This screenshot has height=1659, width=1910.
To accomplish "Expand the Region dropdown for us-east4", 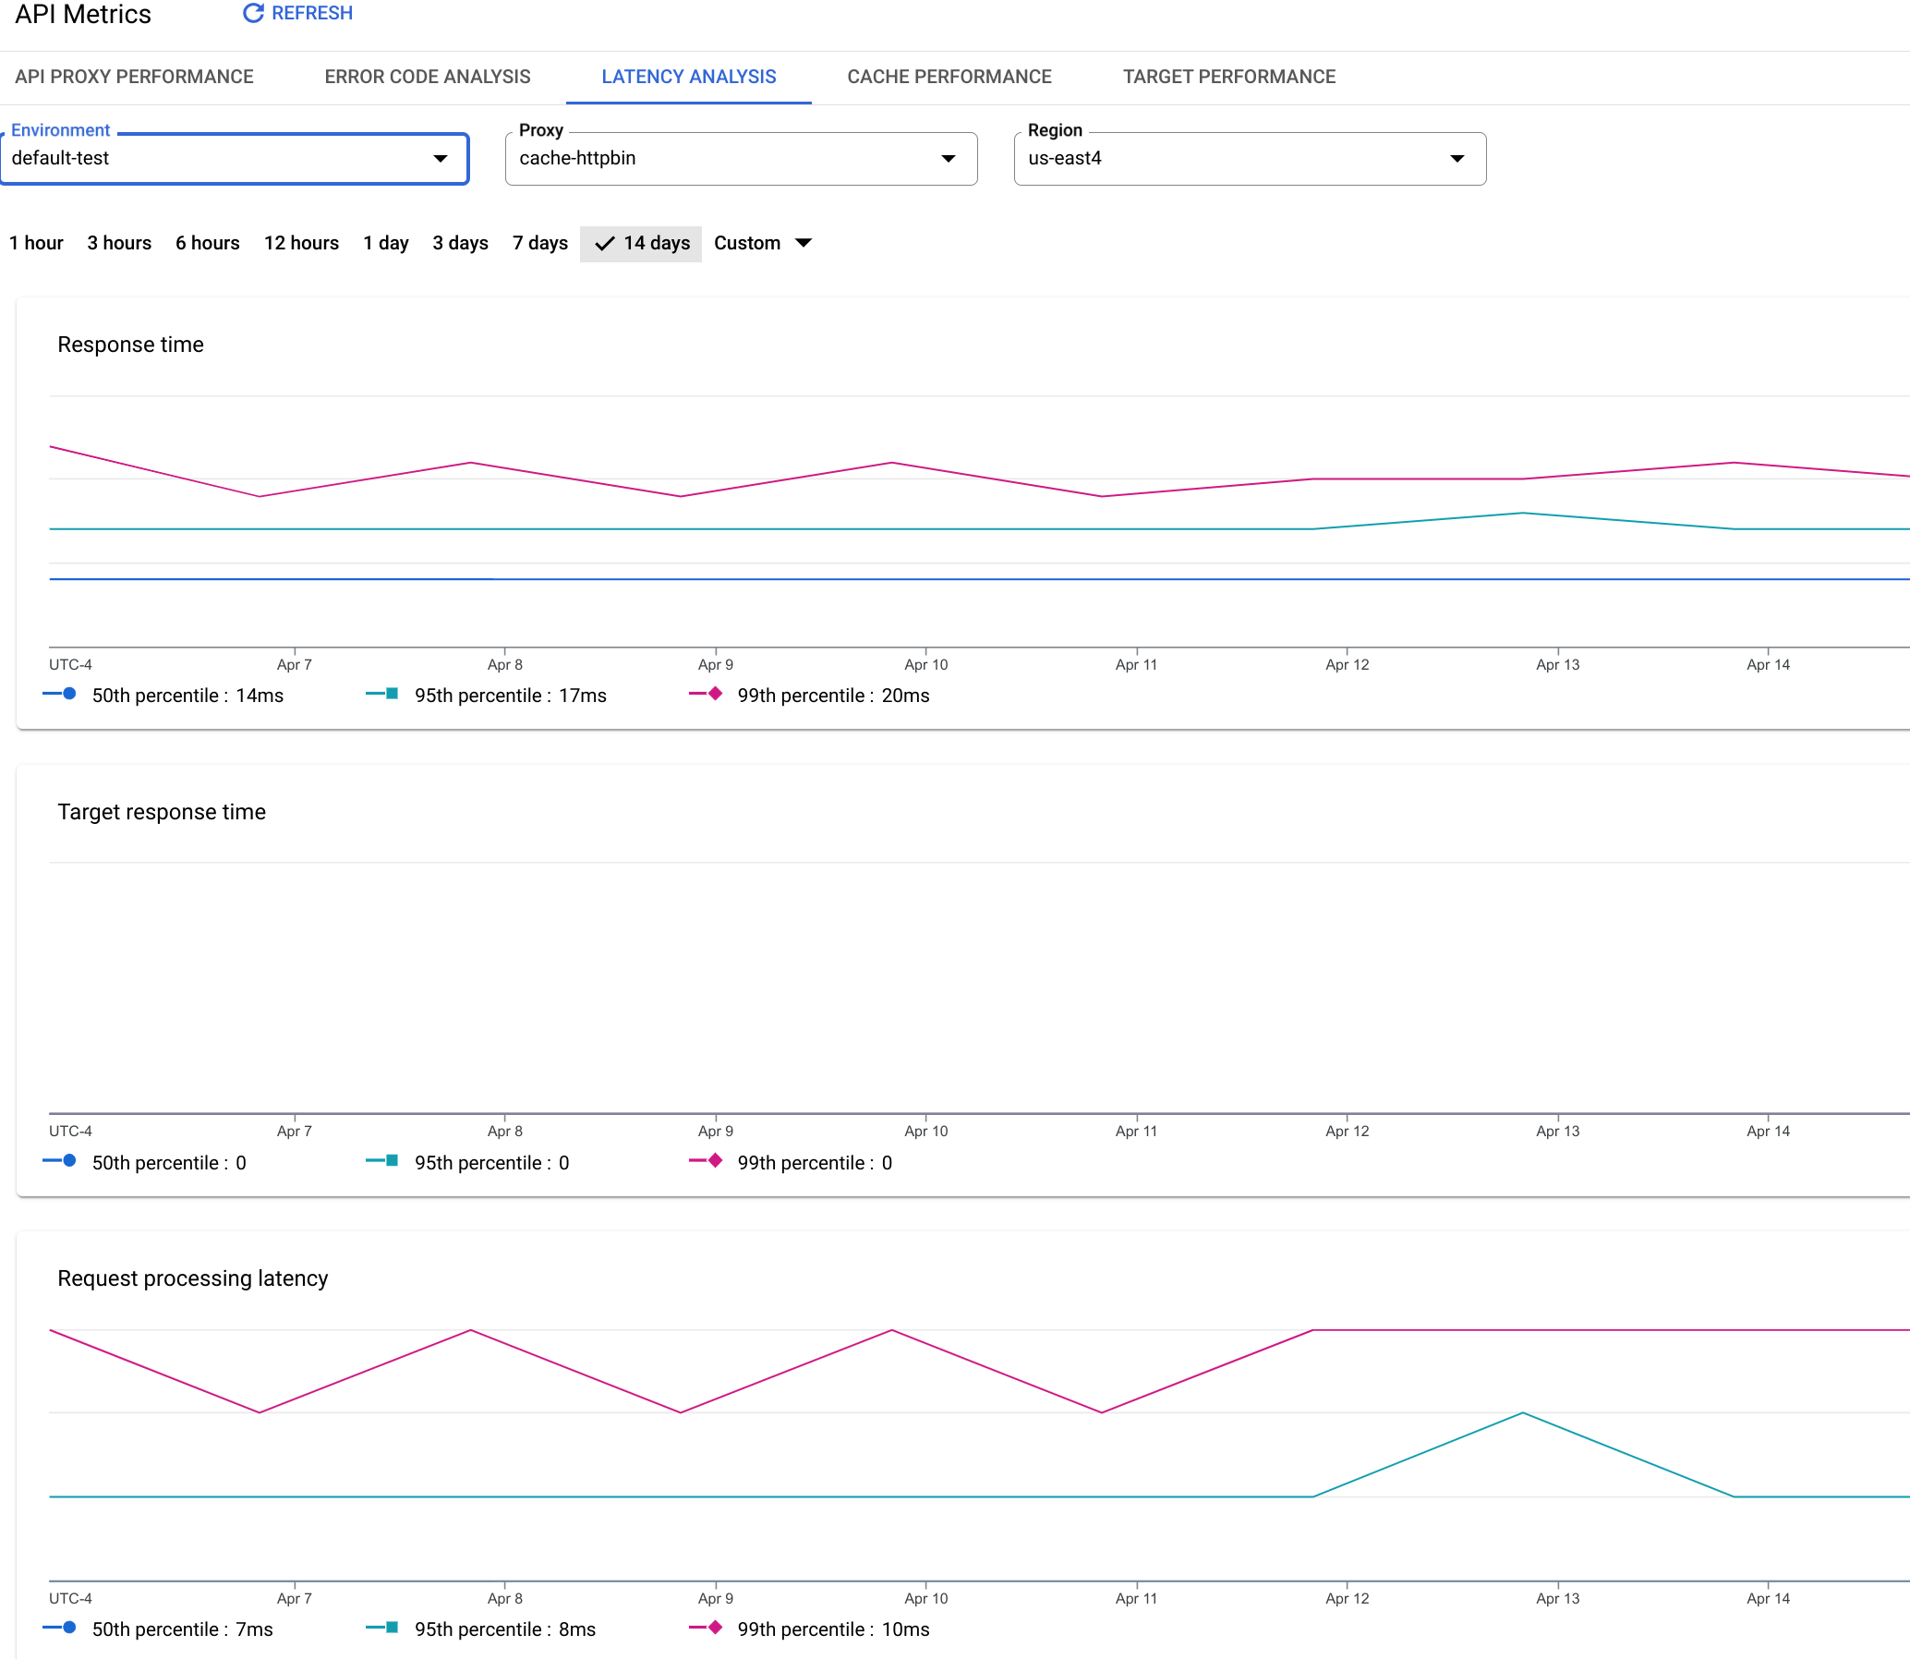I will [x=1457, y=158].
